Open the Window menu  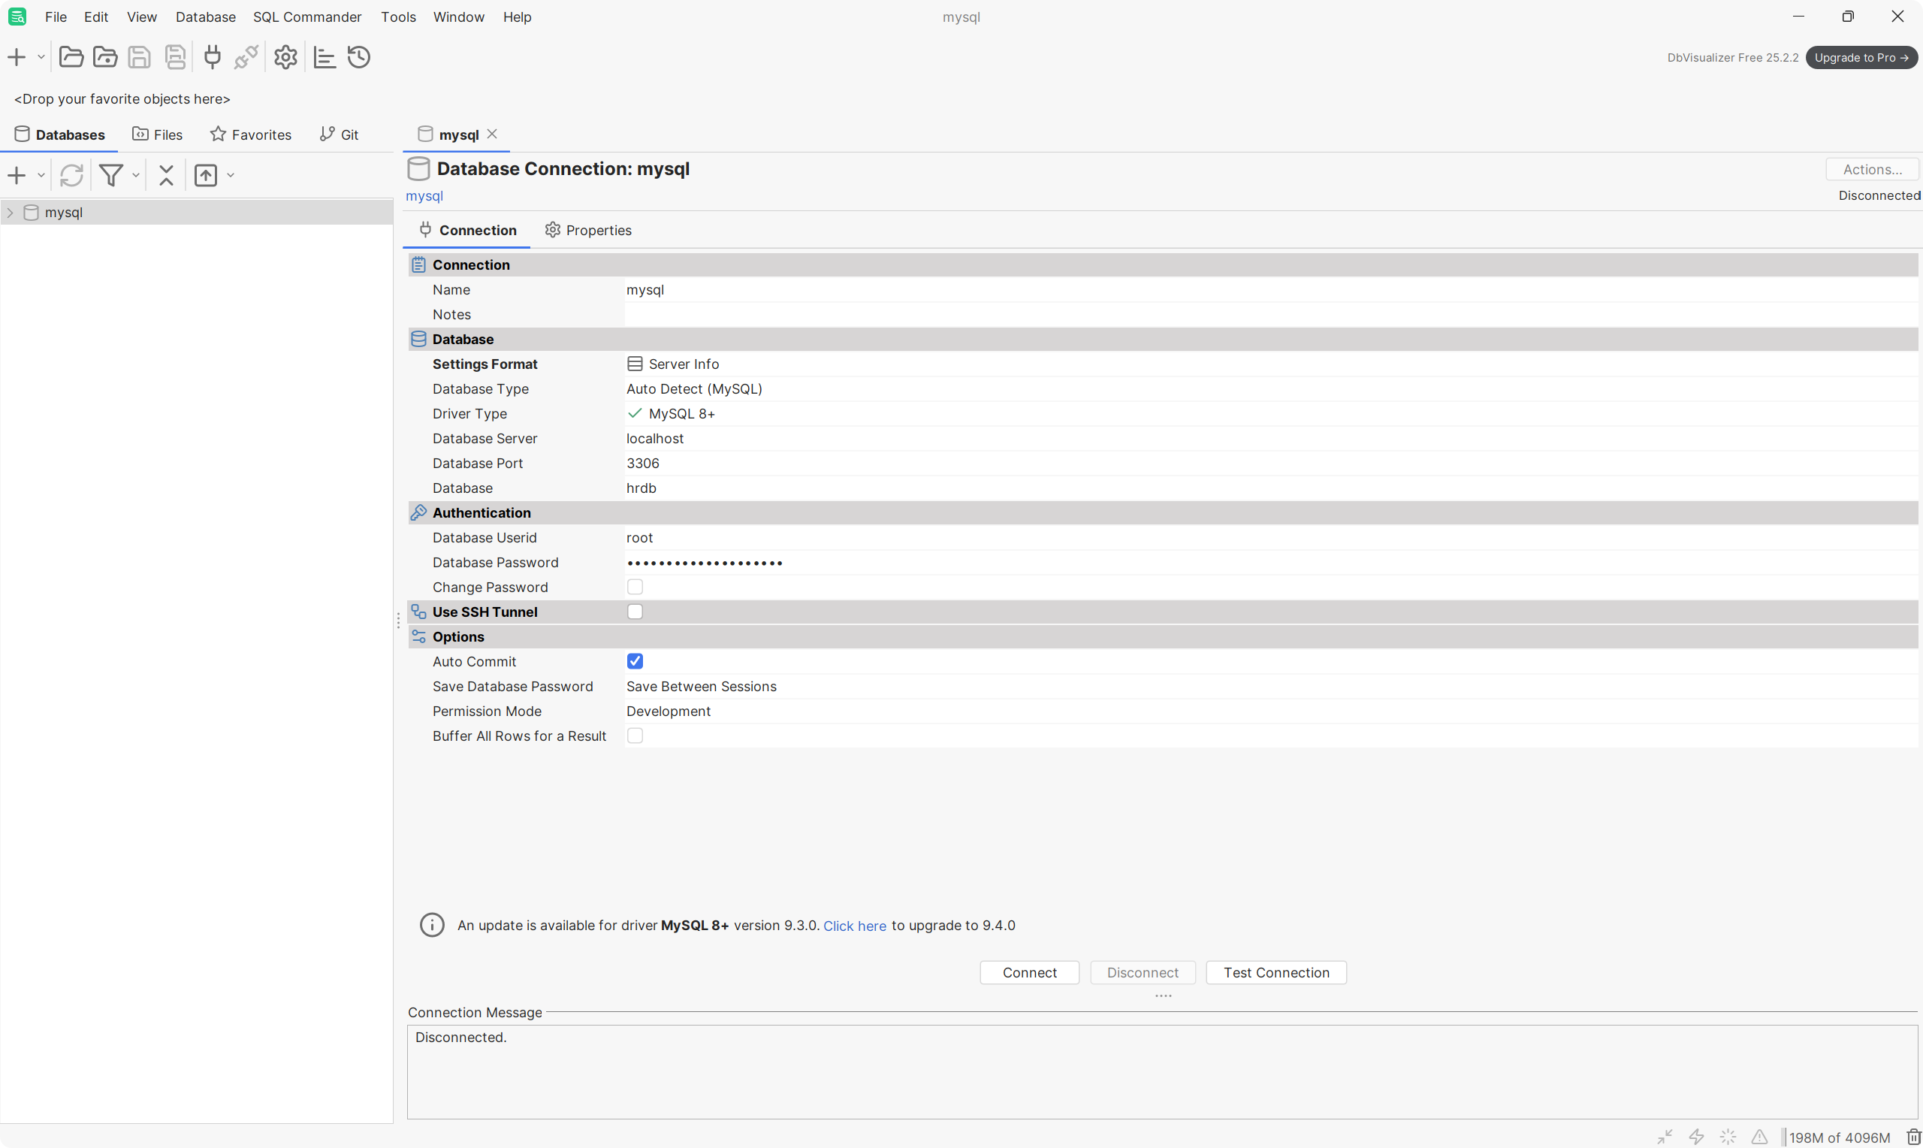458,17
